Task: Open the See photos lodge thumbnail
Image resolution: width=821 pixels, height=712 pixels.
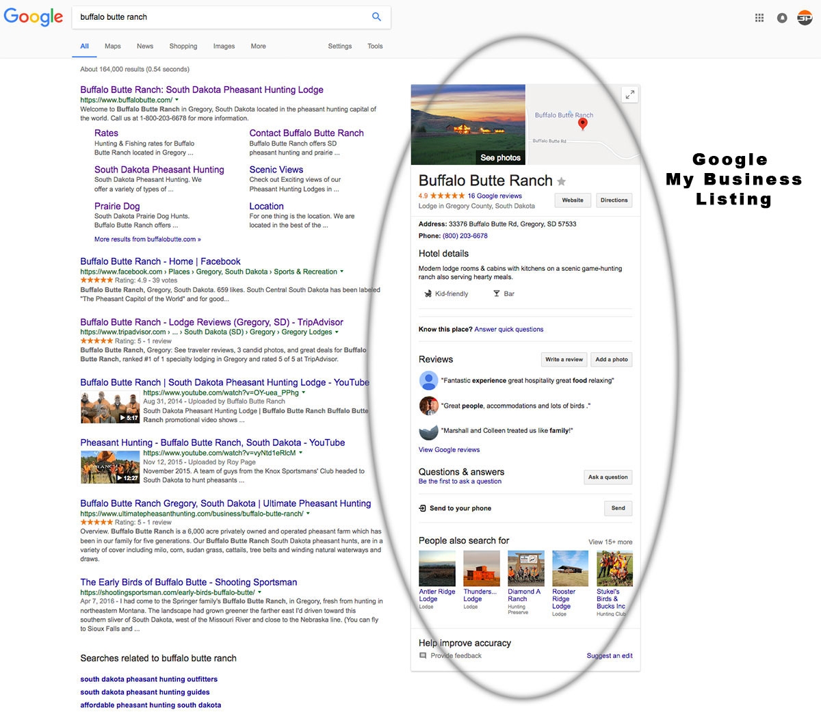Action: (468, 124)
